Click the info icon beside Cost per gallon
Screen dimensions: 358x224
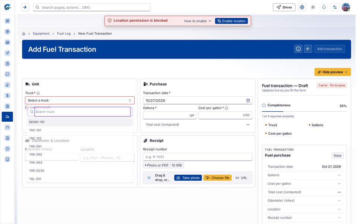pos(226,108)
